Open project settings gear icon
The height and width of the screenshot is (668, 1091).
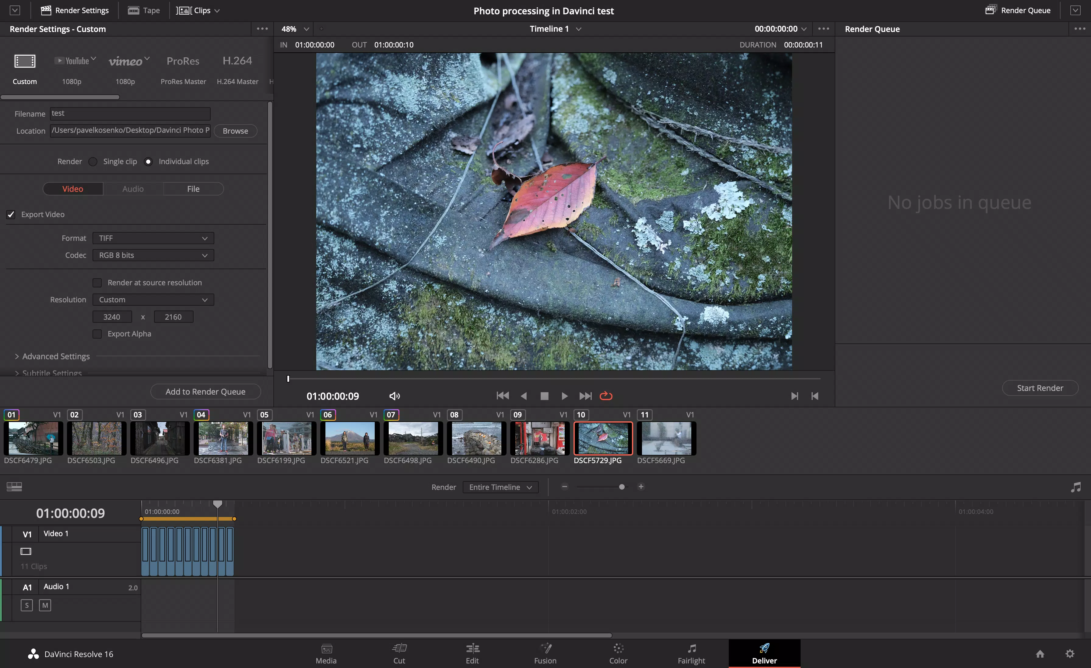tap(1070, 654)
